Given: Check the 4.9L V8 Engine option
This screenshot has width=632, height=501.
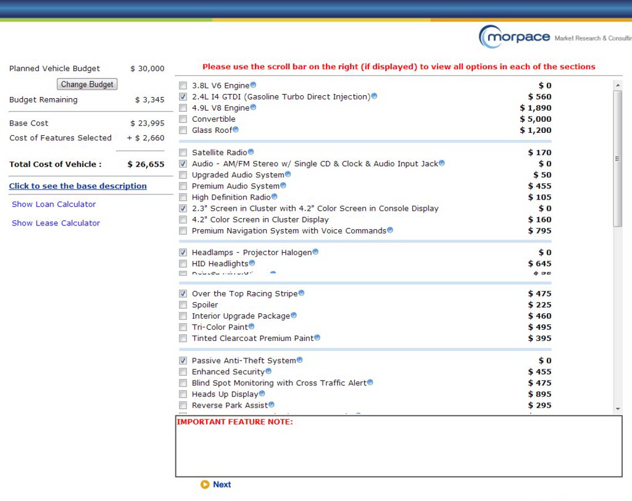Looking at the screenshot, I should pos(183,108).
